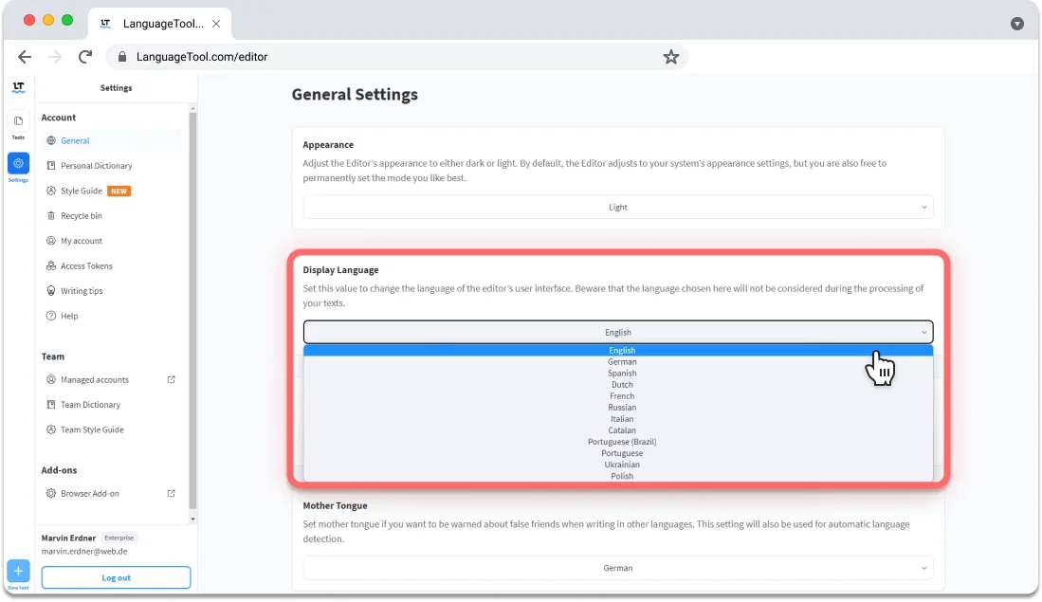Click the Style Guide icon
The image size is (1042, 602).
(52, 191)
